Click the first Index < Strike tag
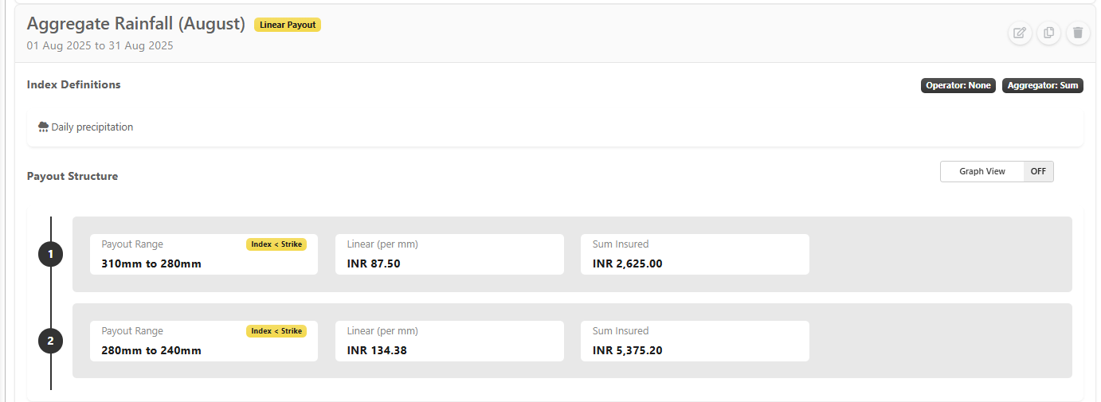 (276, 244)
